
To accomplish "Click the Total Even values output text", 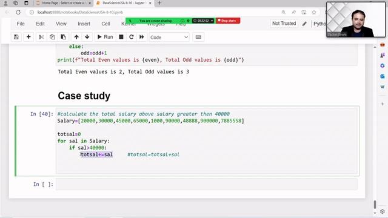I will click(x=123, y=71).
